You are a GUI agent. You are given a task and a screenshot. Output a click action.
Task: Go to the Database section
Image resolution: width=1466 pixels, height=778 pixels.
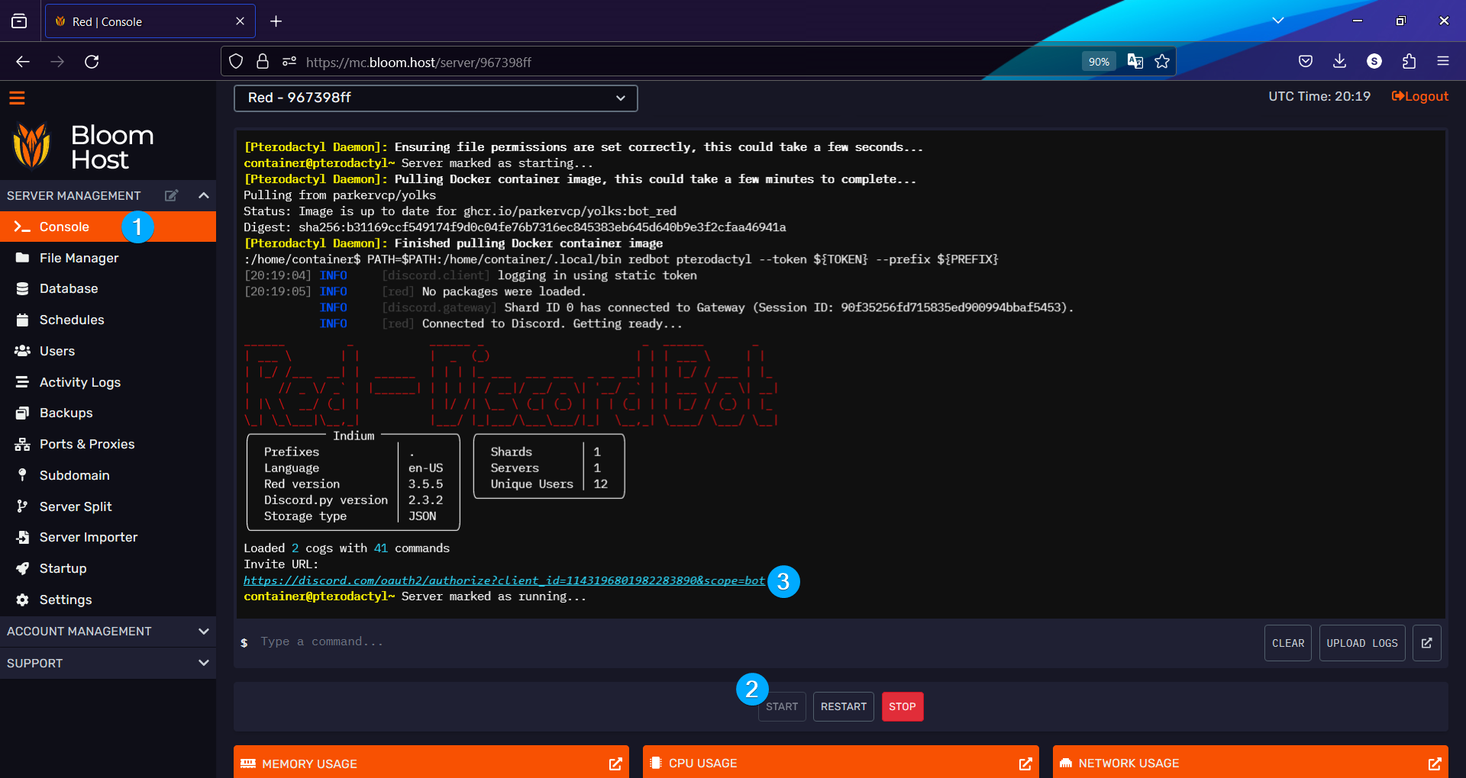[x=108, y=288]
